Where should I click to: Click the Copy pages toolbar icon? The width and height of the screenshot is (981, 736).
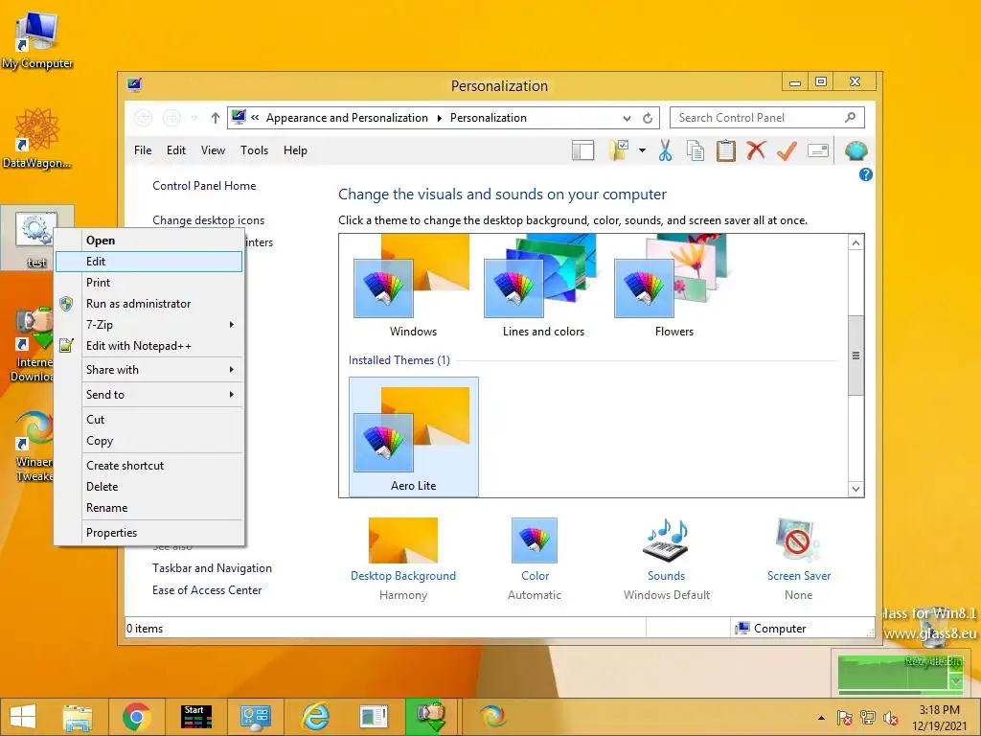click(696, 150)
